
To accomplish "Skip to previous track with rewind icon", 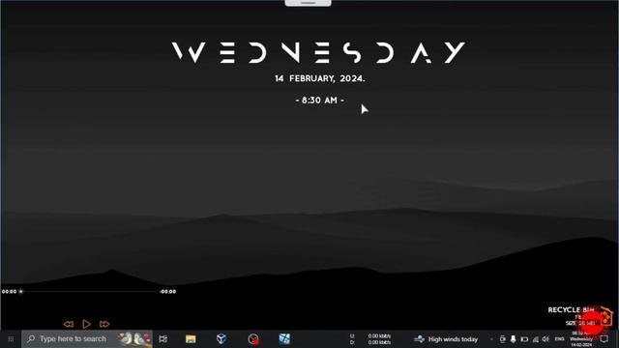I will (x=69, y=324).
